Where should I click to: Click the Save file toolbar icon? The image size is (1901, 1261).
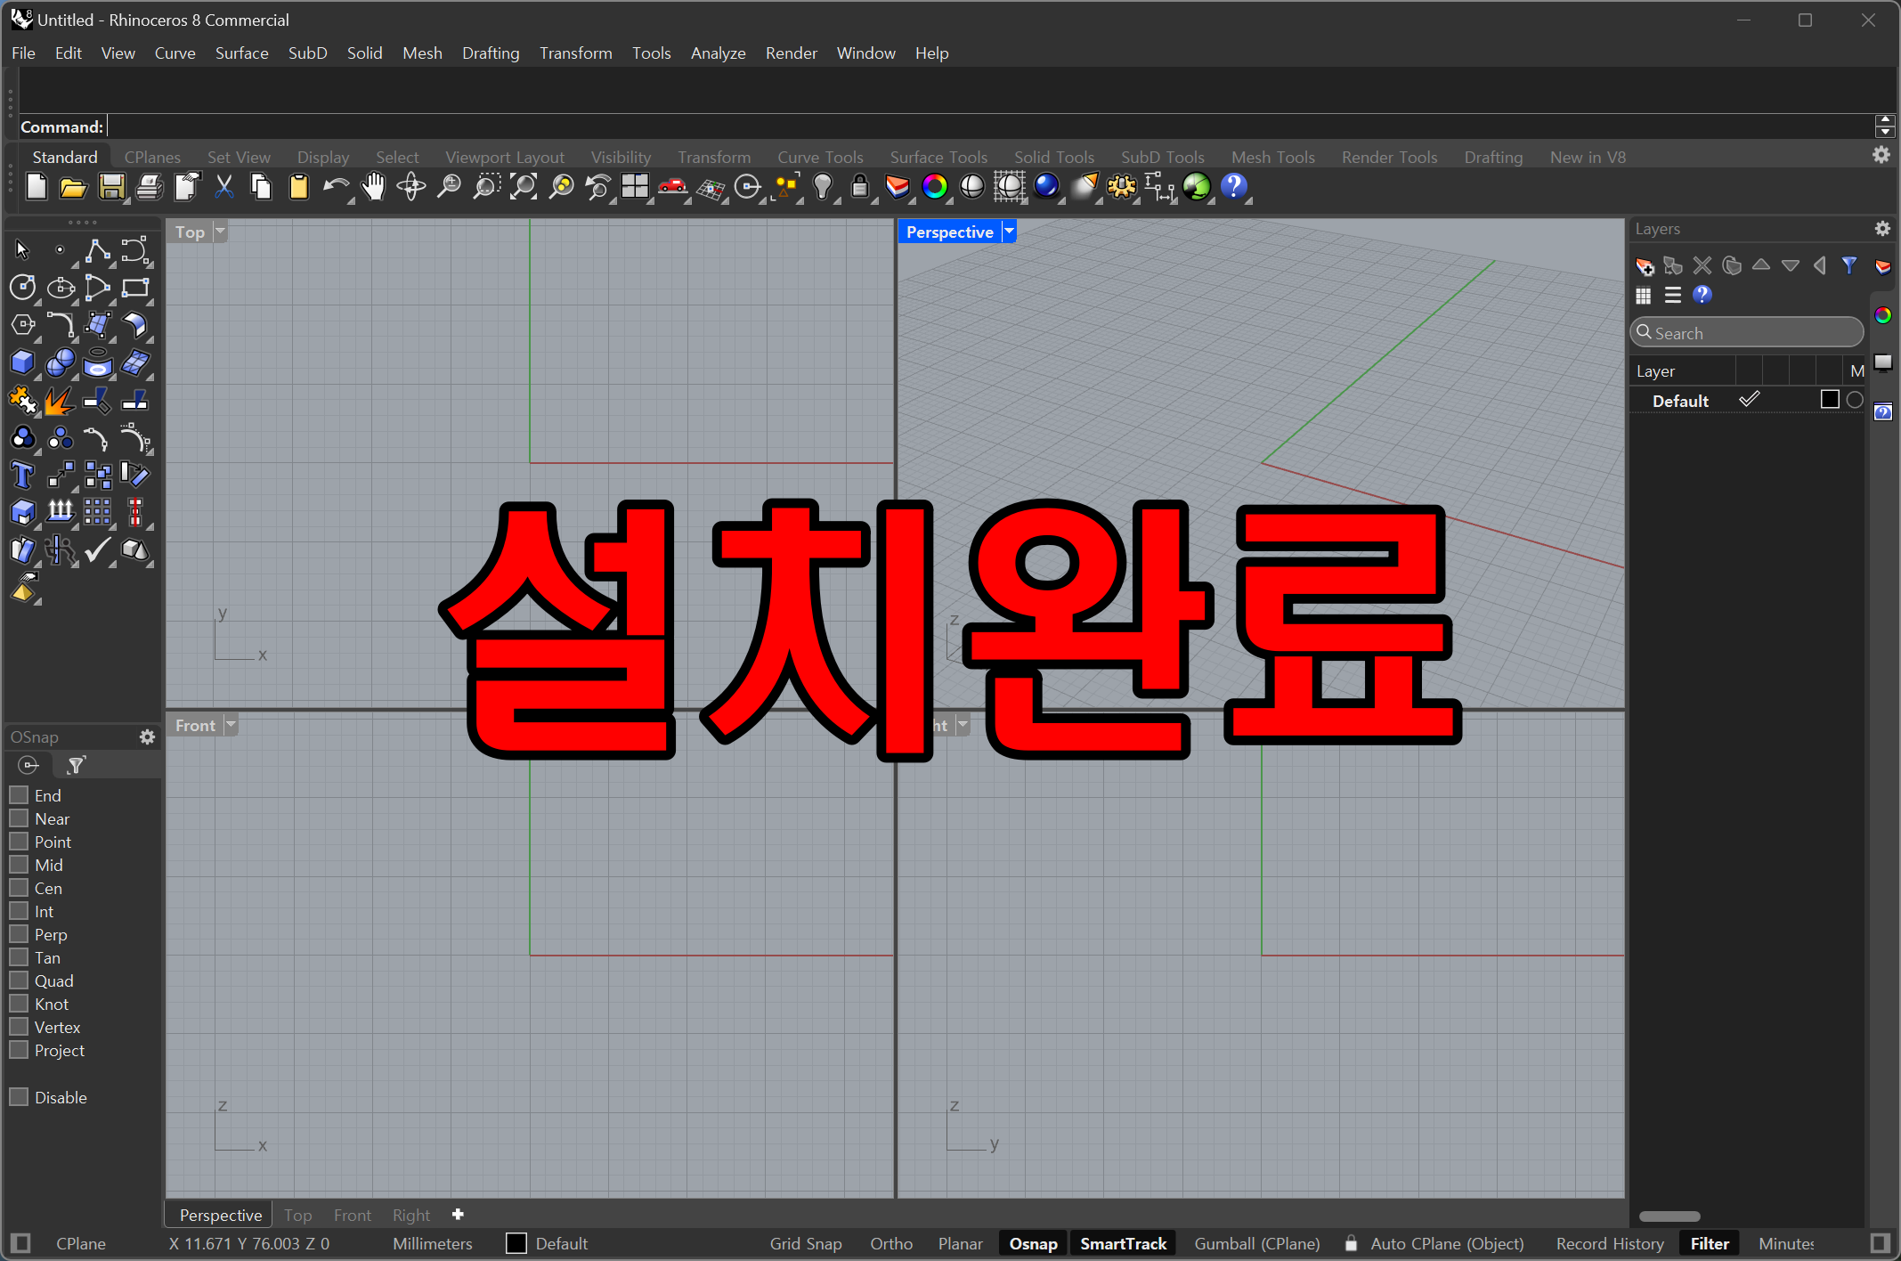(111, 187)
